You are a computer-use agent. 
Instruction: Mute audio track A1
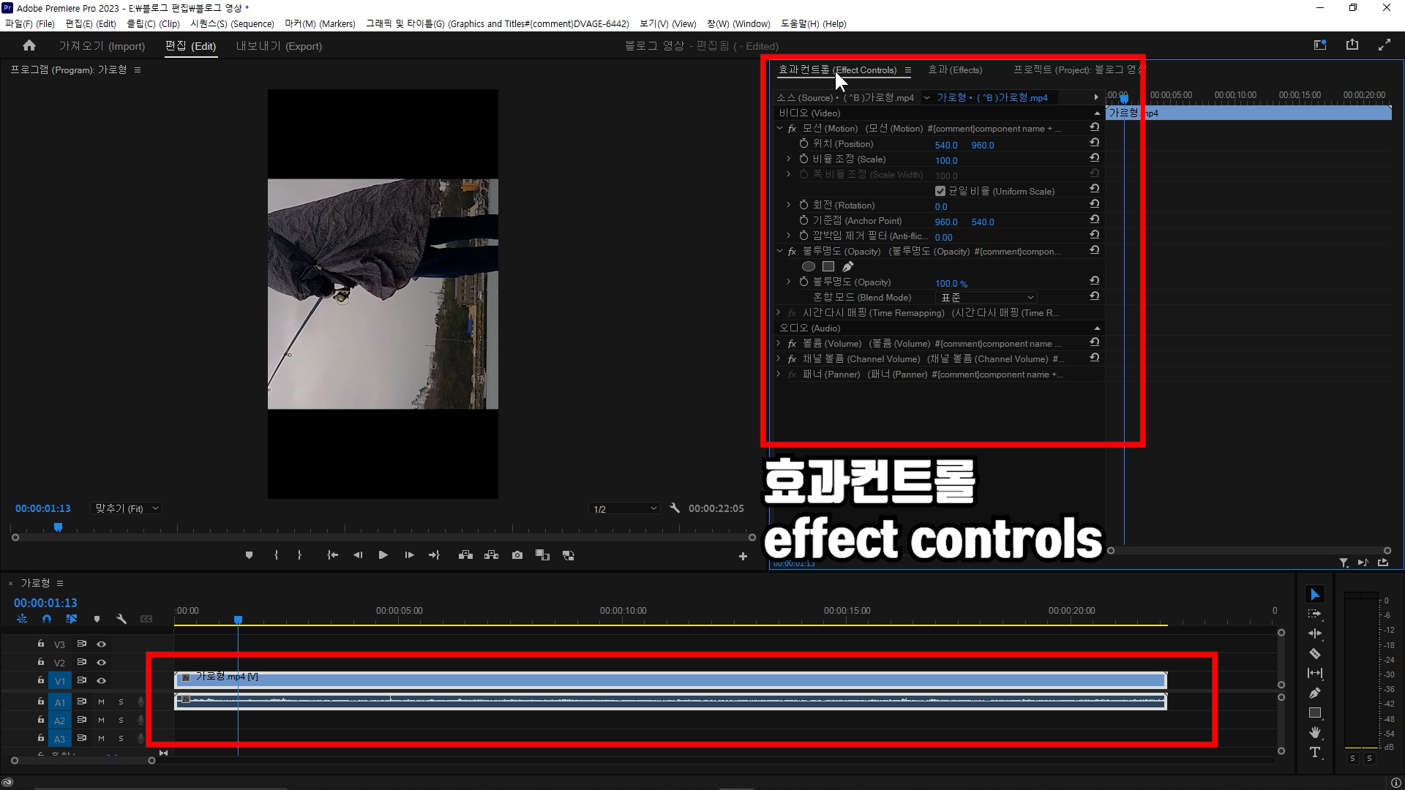point(102,702)
